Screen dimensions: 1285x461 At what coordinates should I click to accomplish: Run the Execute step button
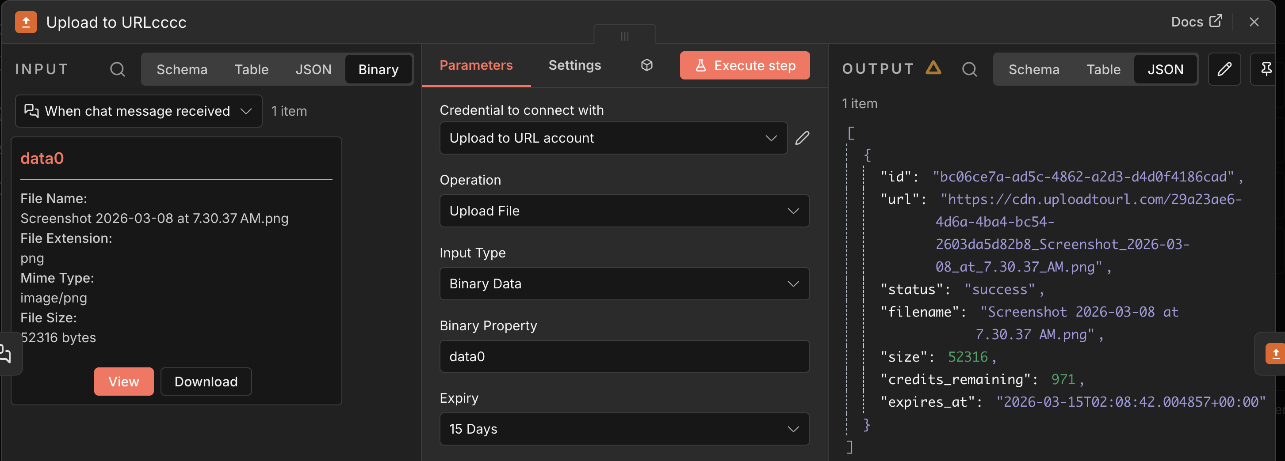click(745, 65)
